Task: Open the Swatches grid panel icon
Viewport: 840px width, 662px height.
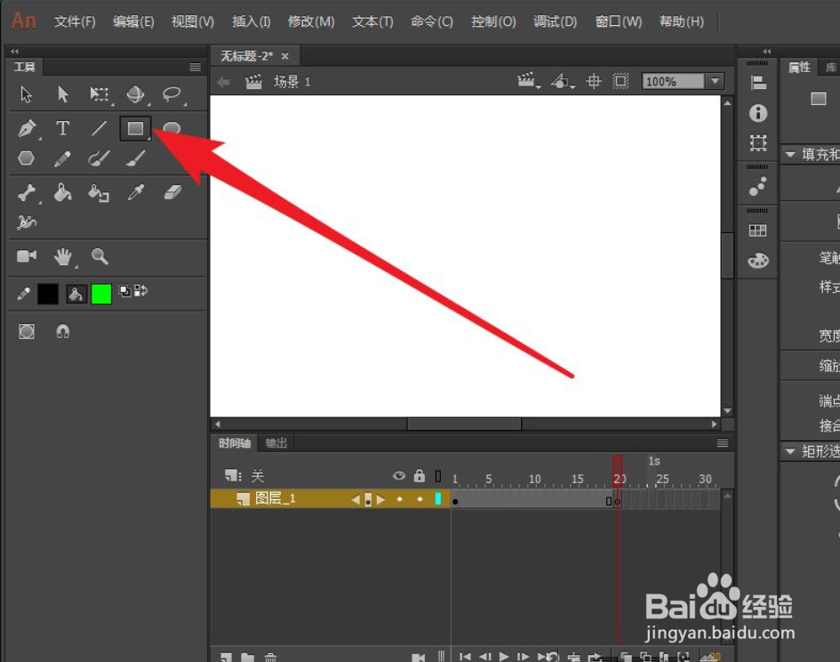Action: click(758, 230)
